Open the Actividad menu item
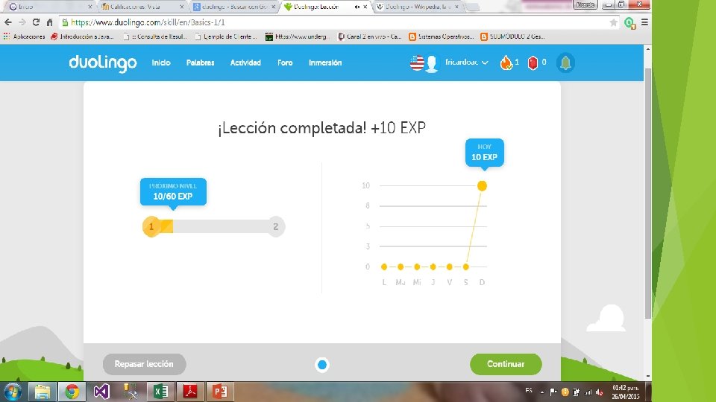Screen dimensions: 716x402 click(245, 63)
